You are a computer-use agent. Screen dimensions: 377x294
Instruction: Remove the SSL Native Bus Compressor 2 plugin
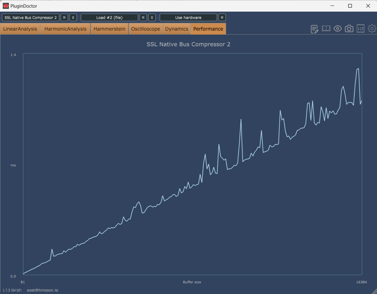tap(73, 18)
